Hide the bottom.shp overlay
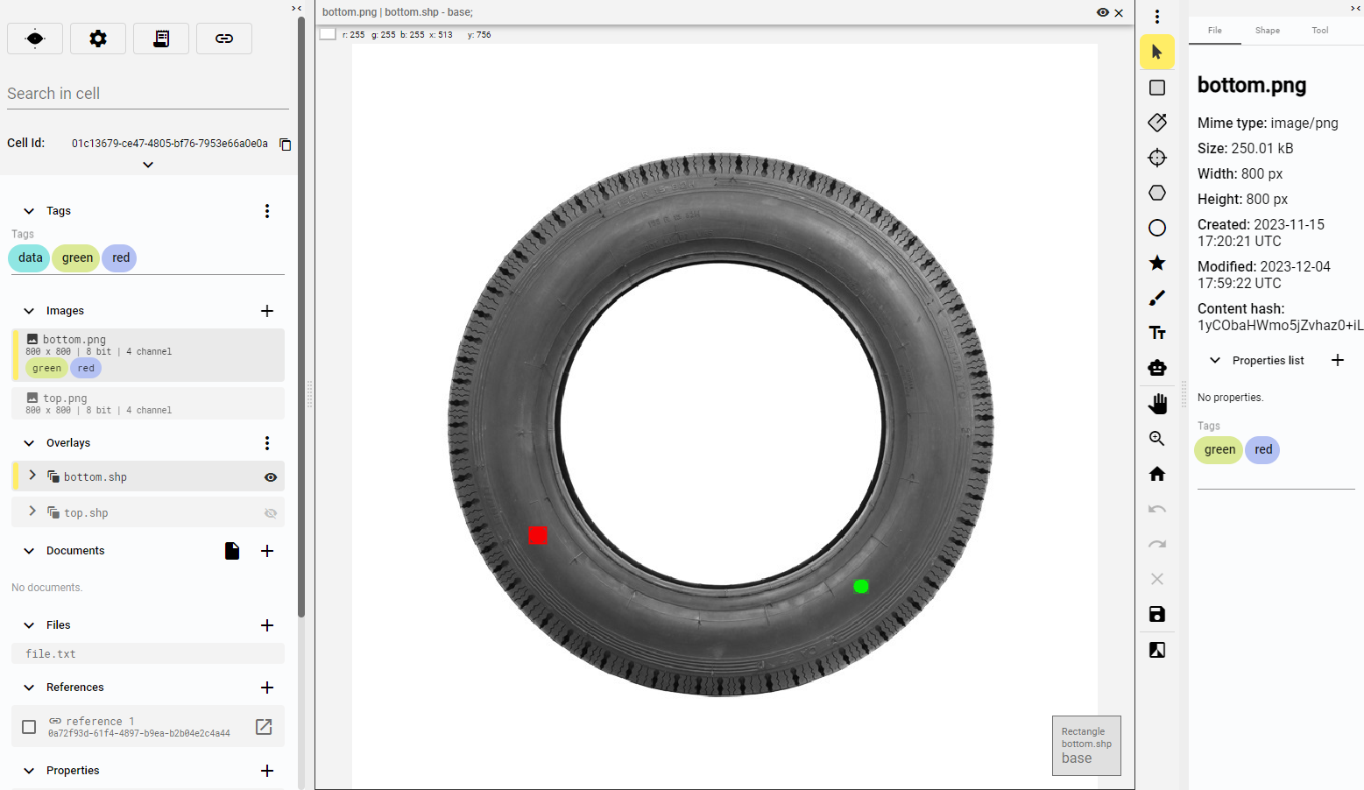The width and height of the screenshot is (1364, 790). tap(271, 477)
